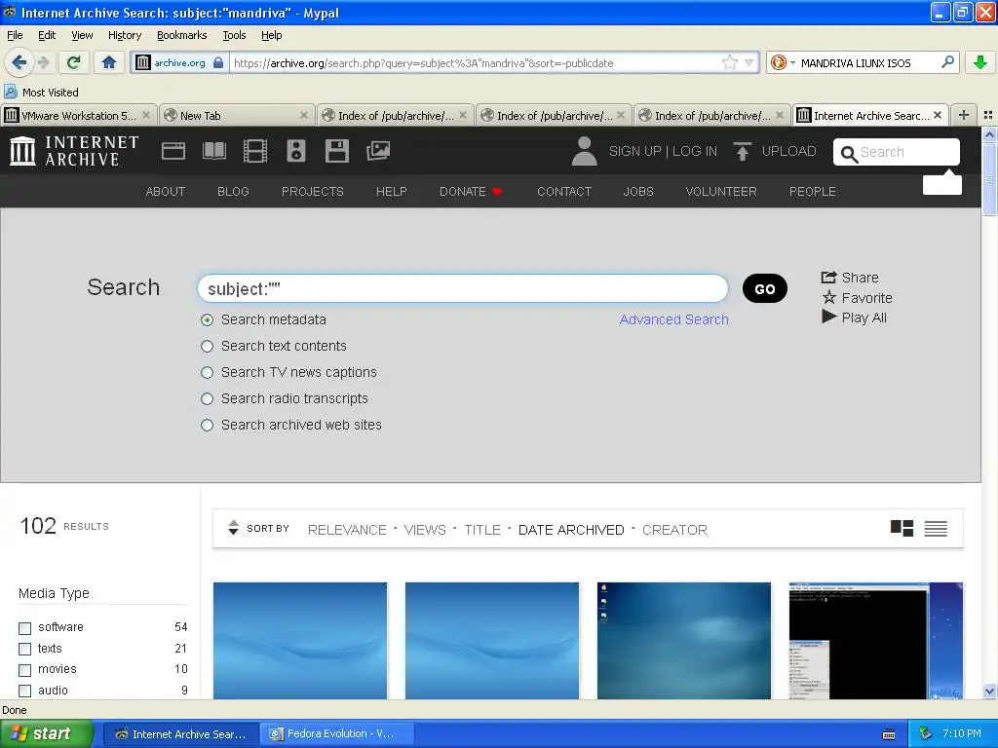This screenshot has width=998, height=748.
Task: Open the Audio speaker icon
Action: coord(296,151)
